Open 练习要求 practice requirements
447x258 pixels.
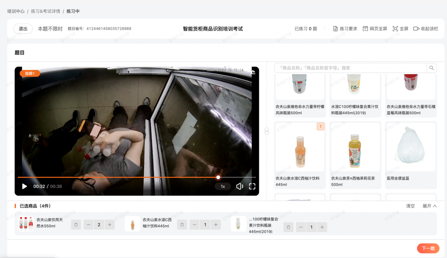coord(345,29)
